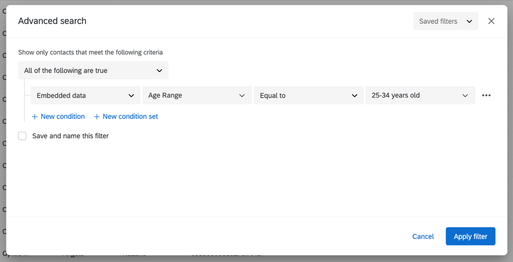
Task: Click the plus icon before New condition
Action: coord(35,117)
